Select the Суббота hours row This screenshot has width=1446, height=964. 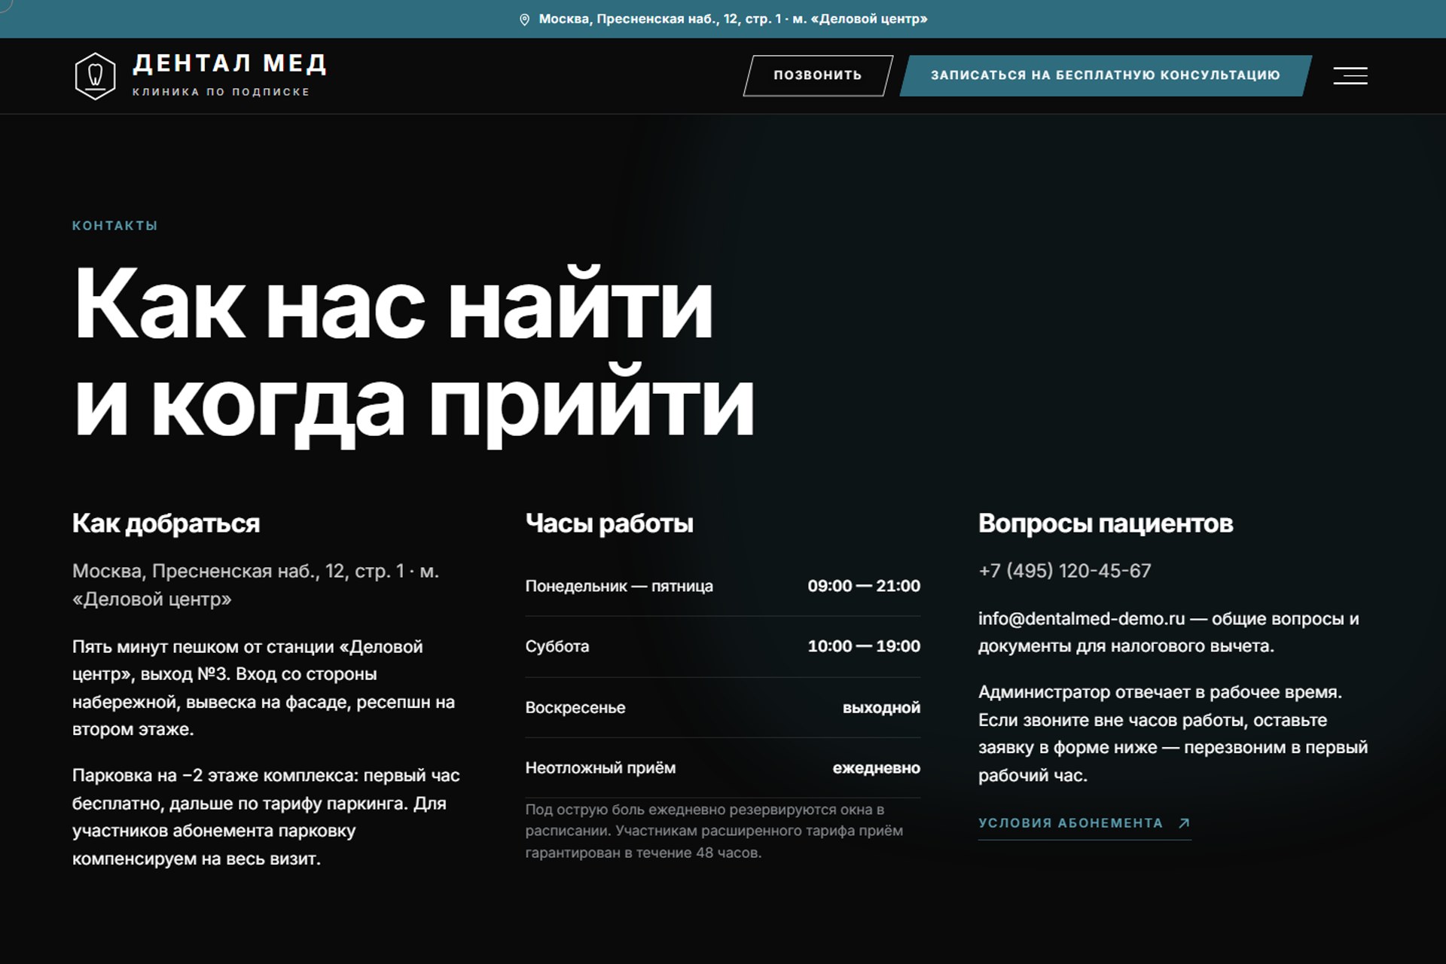coord(722,646)
